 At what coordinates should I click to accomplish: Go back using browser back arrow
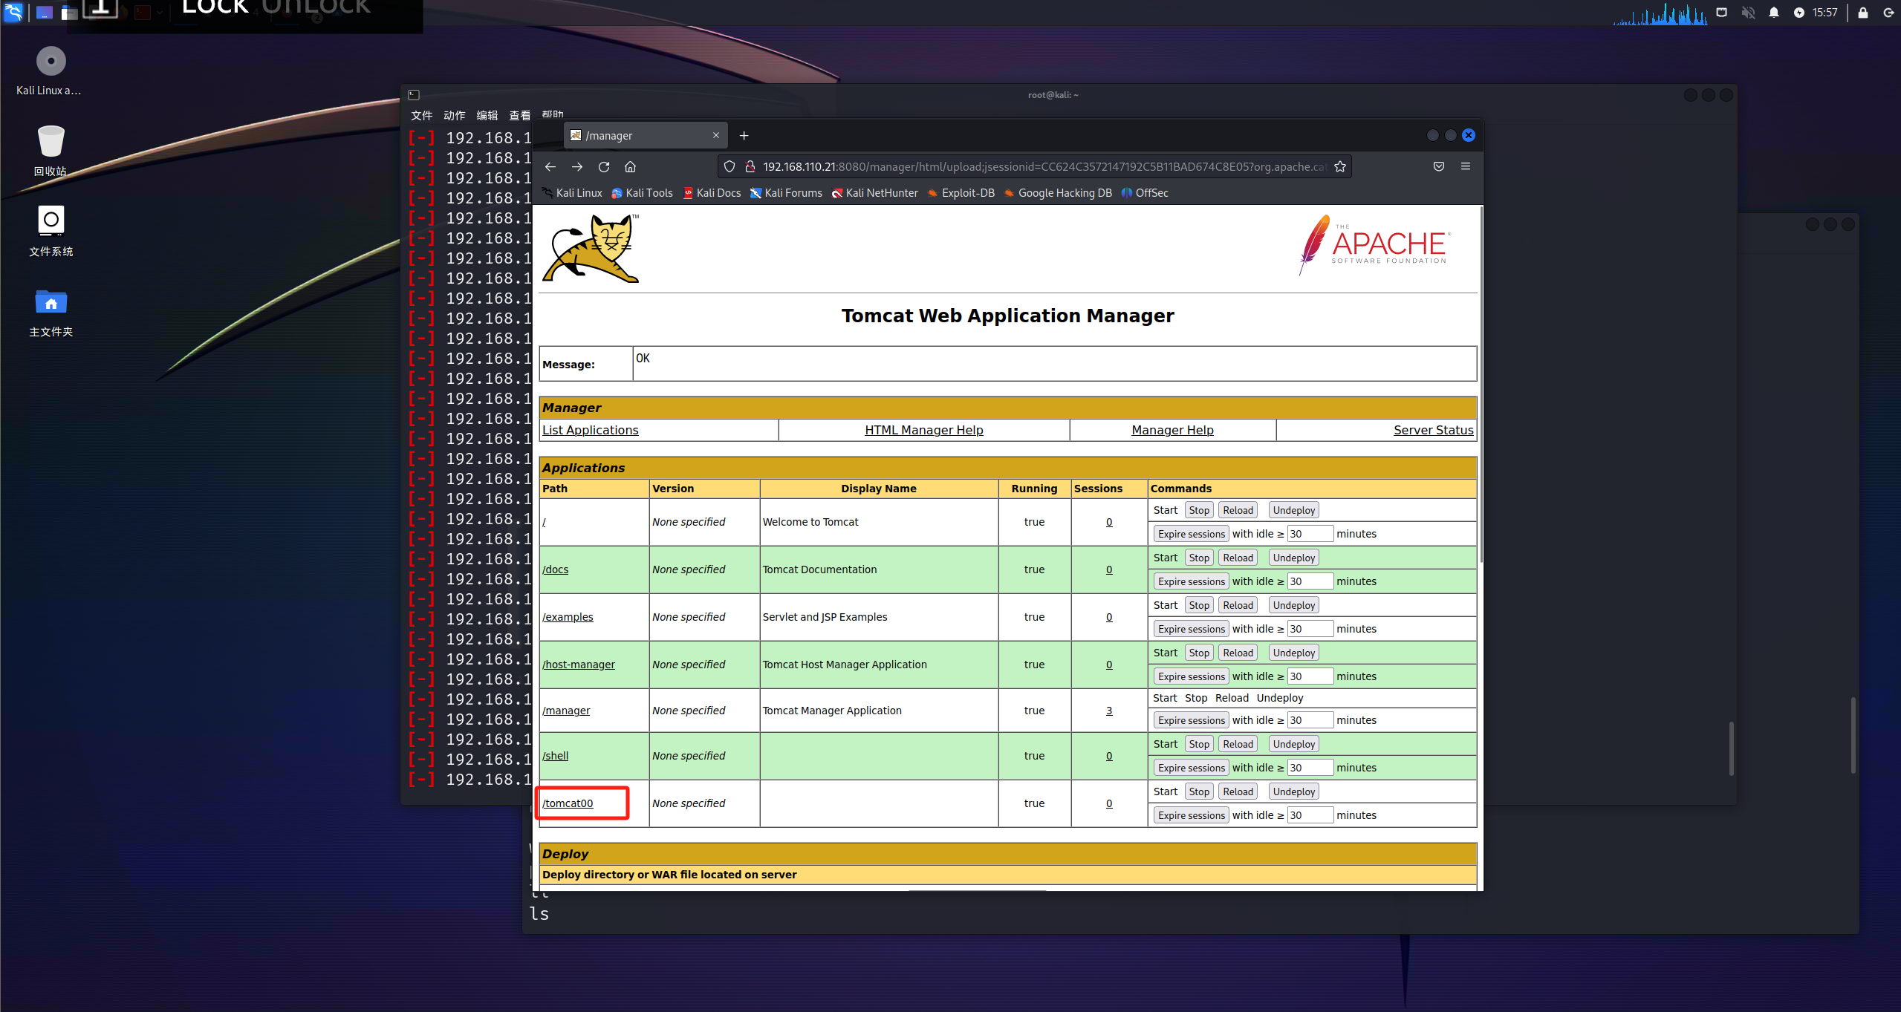click(x=550, y=167)
